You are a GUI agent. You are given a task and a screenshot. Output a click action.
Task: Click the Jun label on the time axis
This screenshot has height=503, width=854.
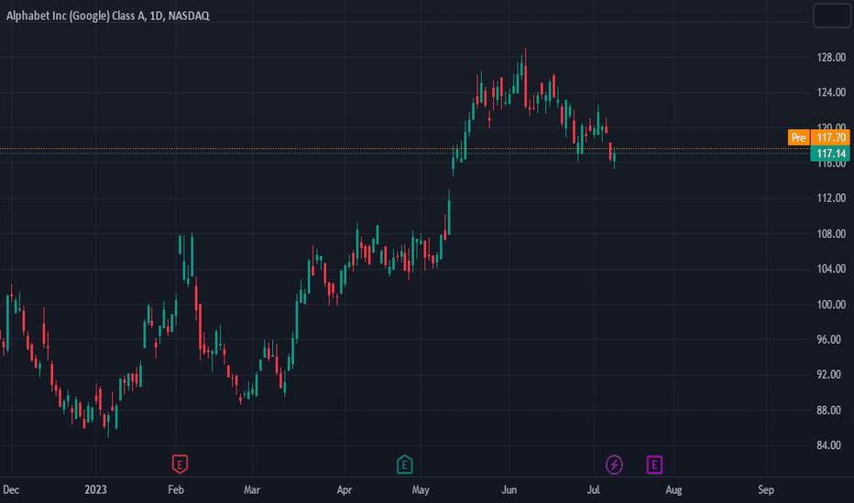coord(509,490)
